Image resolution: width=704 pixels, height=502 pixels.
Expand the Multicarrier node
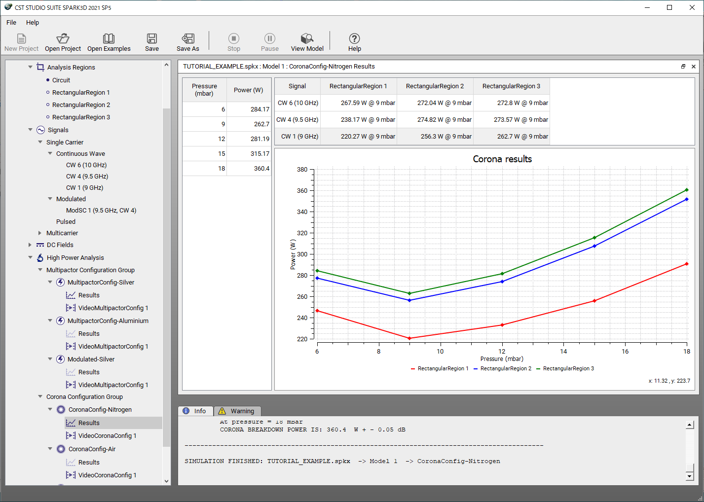(40, 233)
